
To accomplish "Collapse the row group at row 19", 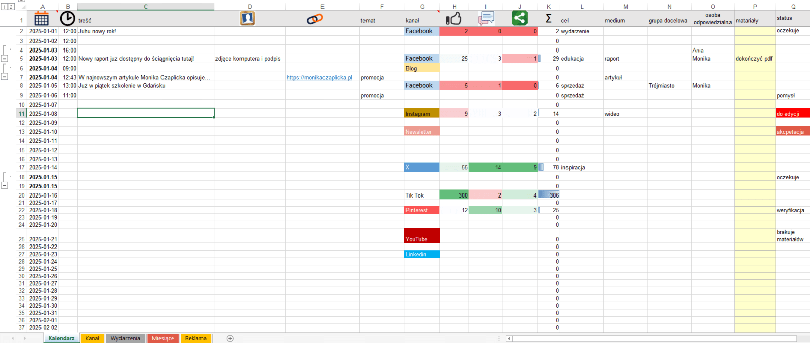I will pos(5,186).
